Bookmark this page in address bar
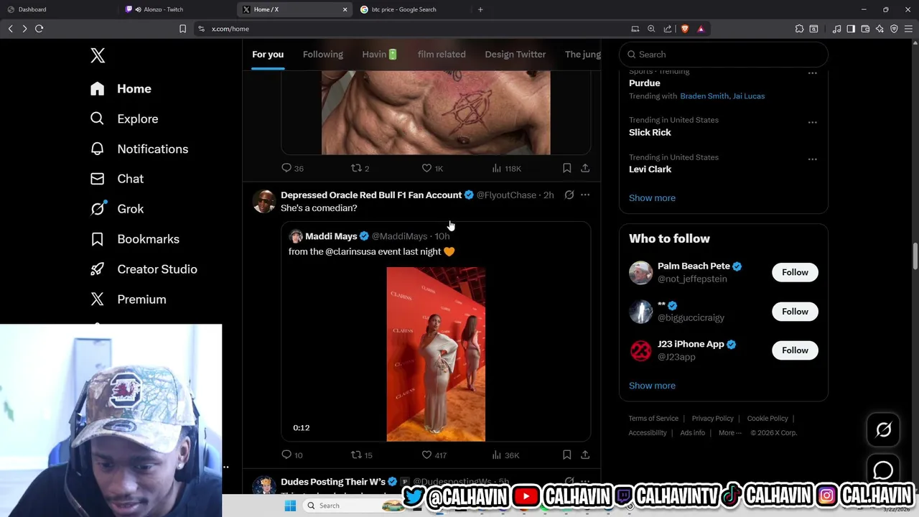919x517 pixels. (x=182, y=29)
